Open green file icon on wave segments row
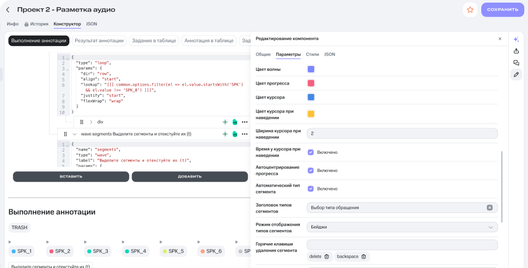The width and height of the screenshot is (528, 268). coord(235,134)
